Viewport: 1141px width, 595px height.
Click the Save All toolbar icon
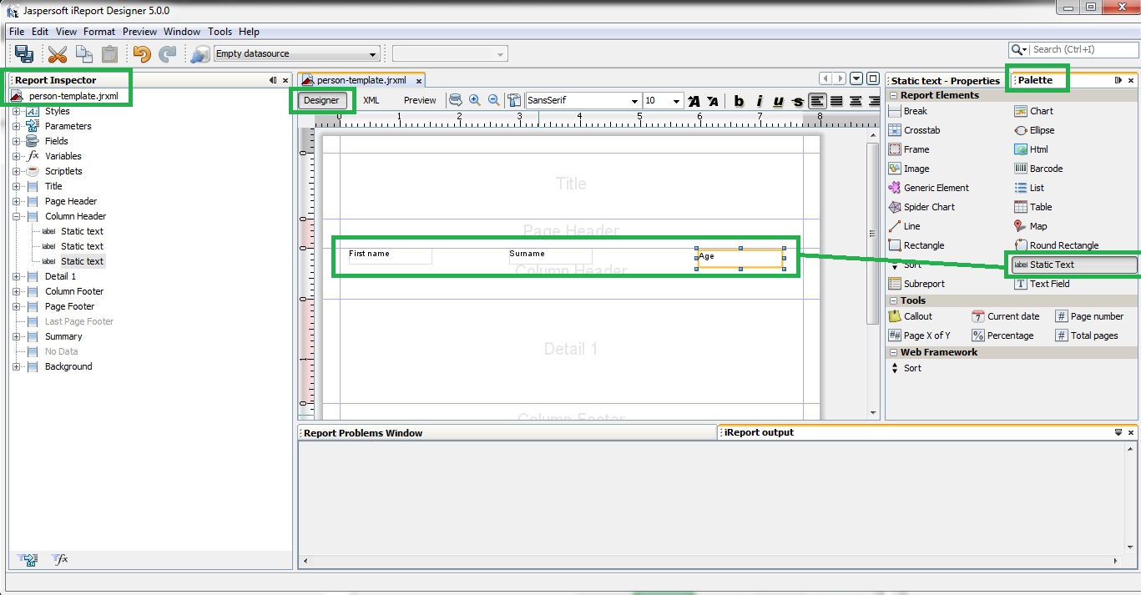tap(24, 53)
